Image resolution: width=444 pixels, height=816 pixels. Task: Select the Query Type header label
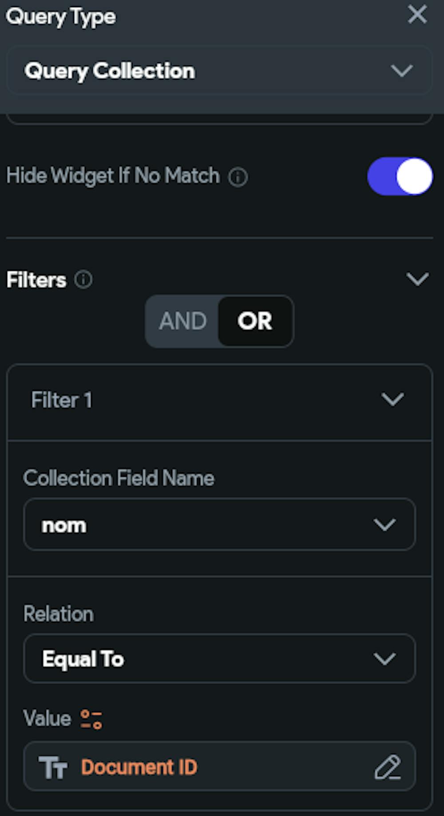click(60, 16)
